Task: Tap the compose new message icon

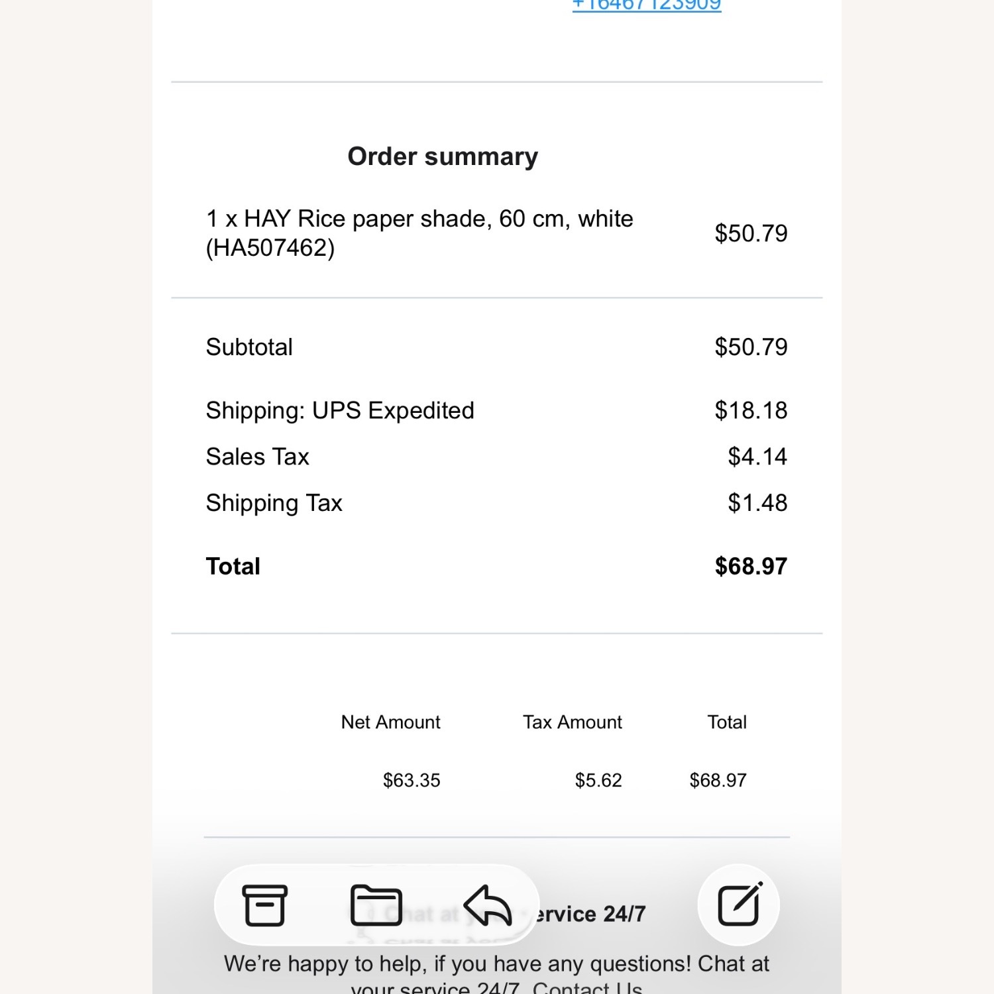Action: 739,905
